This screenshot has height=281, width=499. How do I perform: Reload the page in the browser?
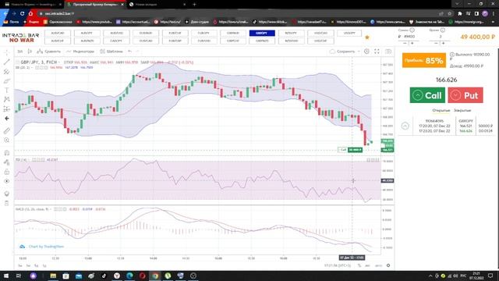pyautogui.click(x=22, y=13)
